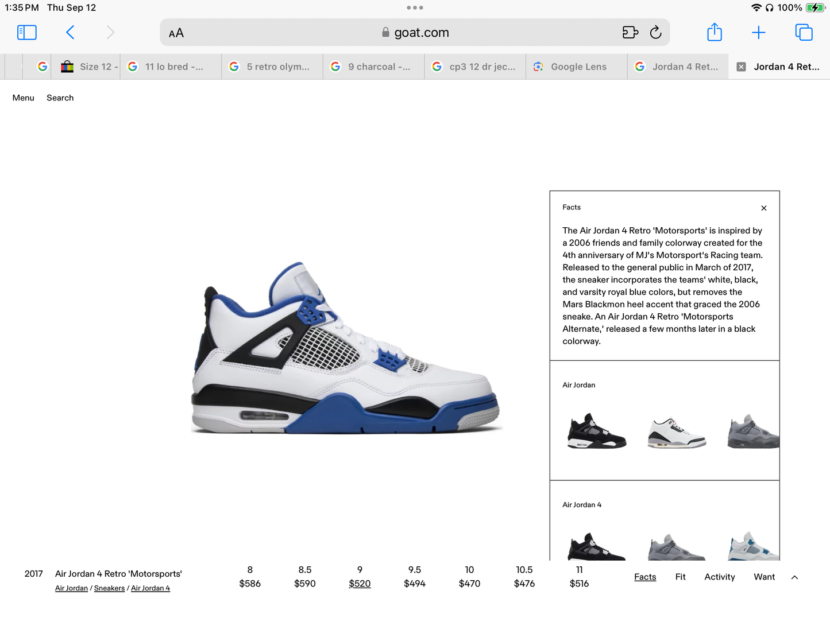830x622 pixels.
Task: Open the Fit section
Action: click(x=681, y=577)
